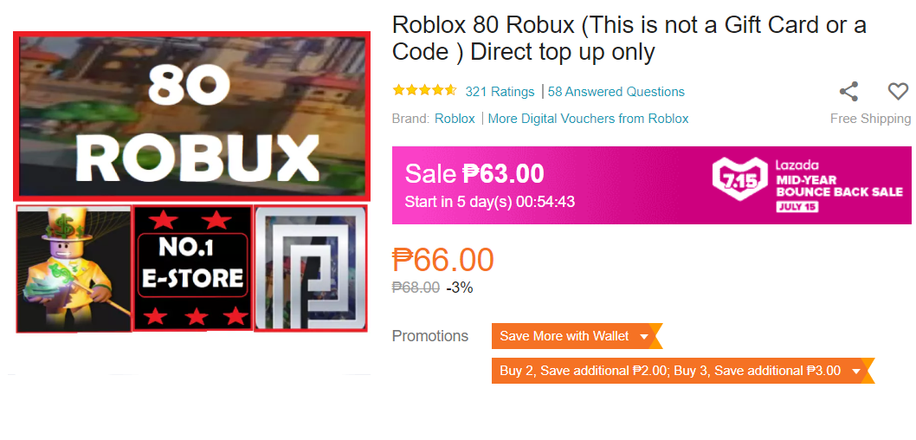Expand Save More with Wallet promotion
The height and width of the screenshot is (440, 916).
click(x=577, y=336)
